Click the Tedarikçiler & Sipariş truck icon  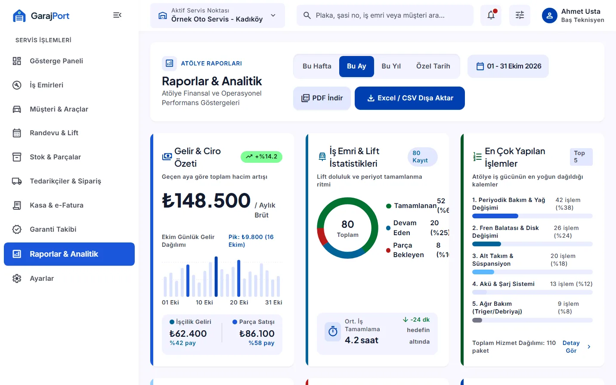pyautogui.click(x=17, y=181)
